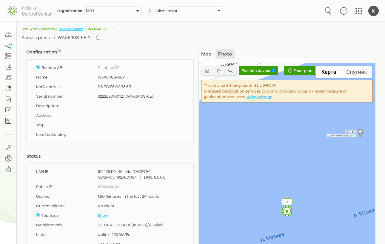Click the Nebula Control Center logo
This screenshot has height=244, width=385.
coord(30,11)
